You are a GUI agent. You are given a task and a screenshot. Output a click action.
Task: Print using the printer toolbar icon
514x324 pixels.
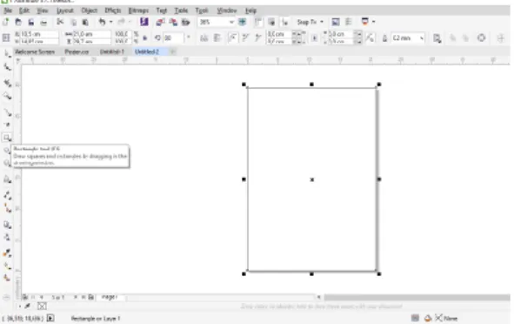pos(43,23)
